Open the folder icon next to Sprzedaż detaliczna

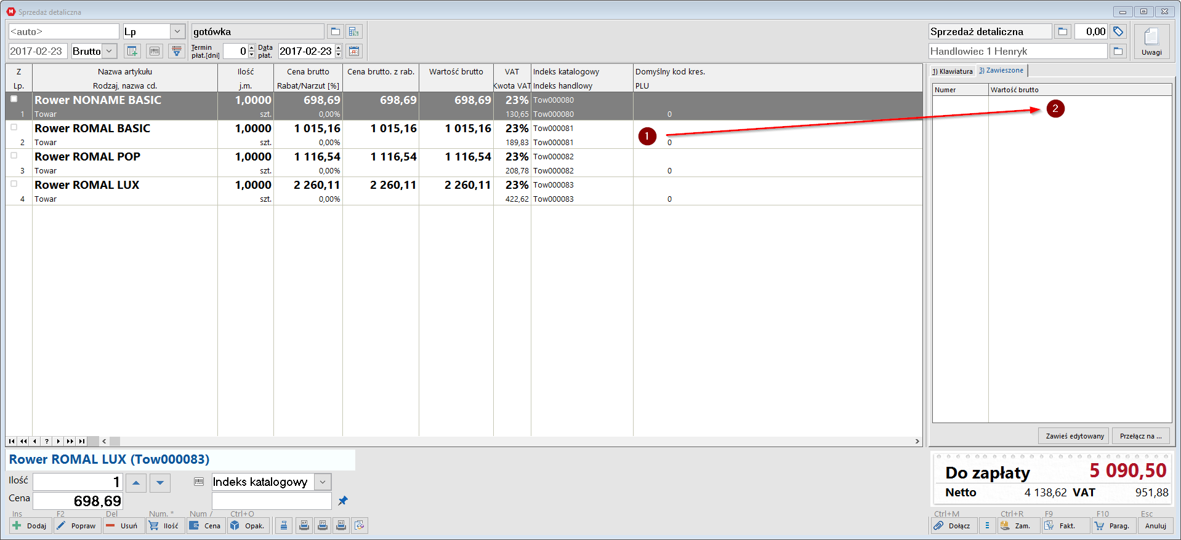1063,31
